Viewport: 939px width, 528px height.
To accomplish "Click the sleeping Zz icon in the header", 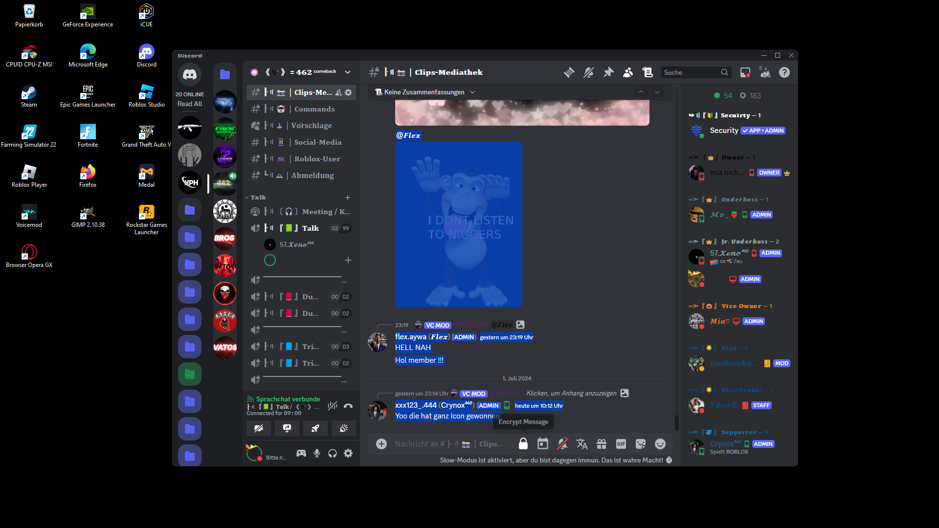I will pyautogui.click(x=765, y=72).
